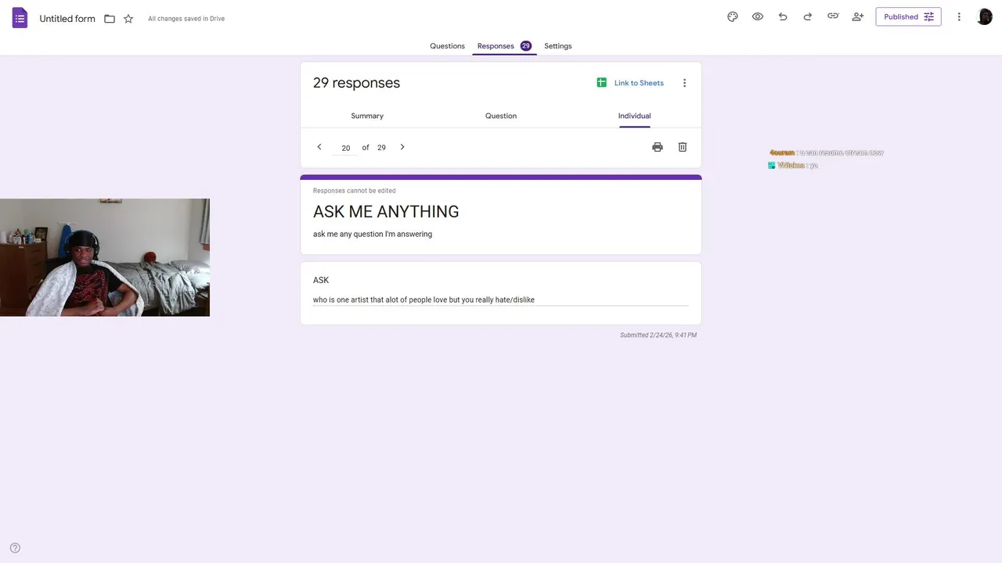The width and height of the screenshot is (1002, 563).
Task: Go to previous response
Action: [319, 147]
